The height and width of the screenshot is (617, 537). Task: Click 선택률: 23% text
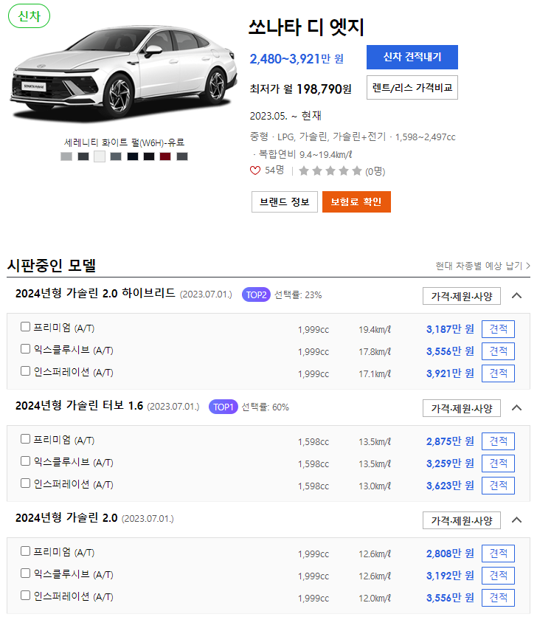pyautogui.click(x=298, y=295)
